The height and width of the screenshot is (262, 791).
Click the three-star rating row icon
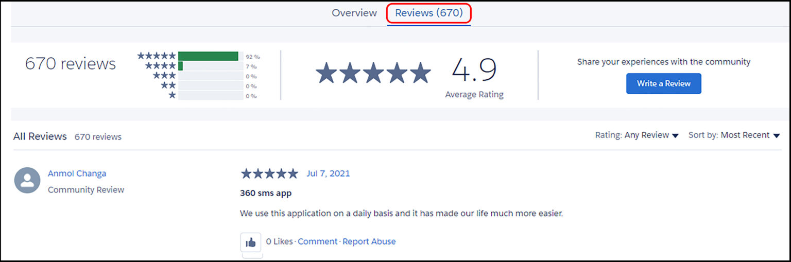coord(164,76)
